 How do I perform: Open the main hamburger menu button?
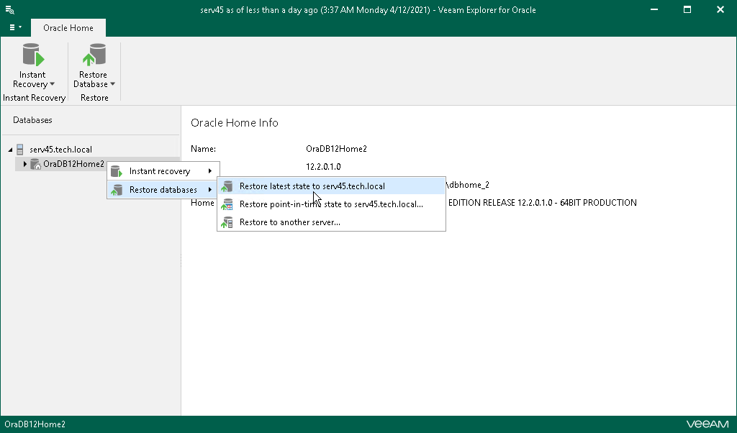point(14,27)
